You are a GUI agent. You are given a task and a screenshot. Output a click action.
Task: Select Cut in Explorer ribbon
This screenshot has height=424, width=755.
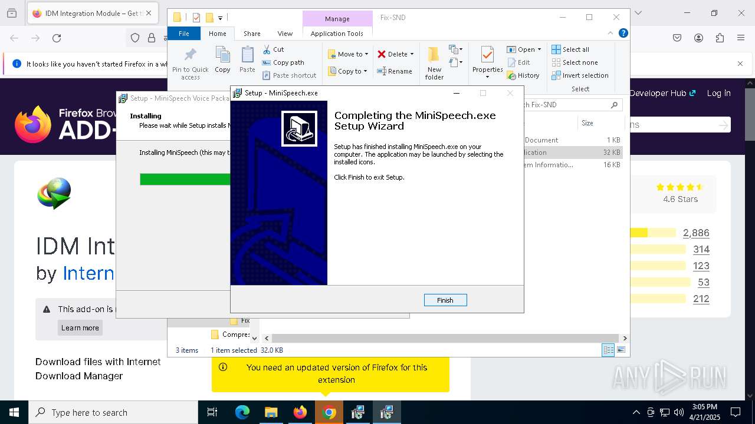(x=273, y=49)
